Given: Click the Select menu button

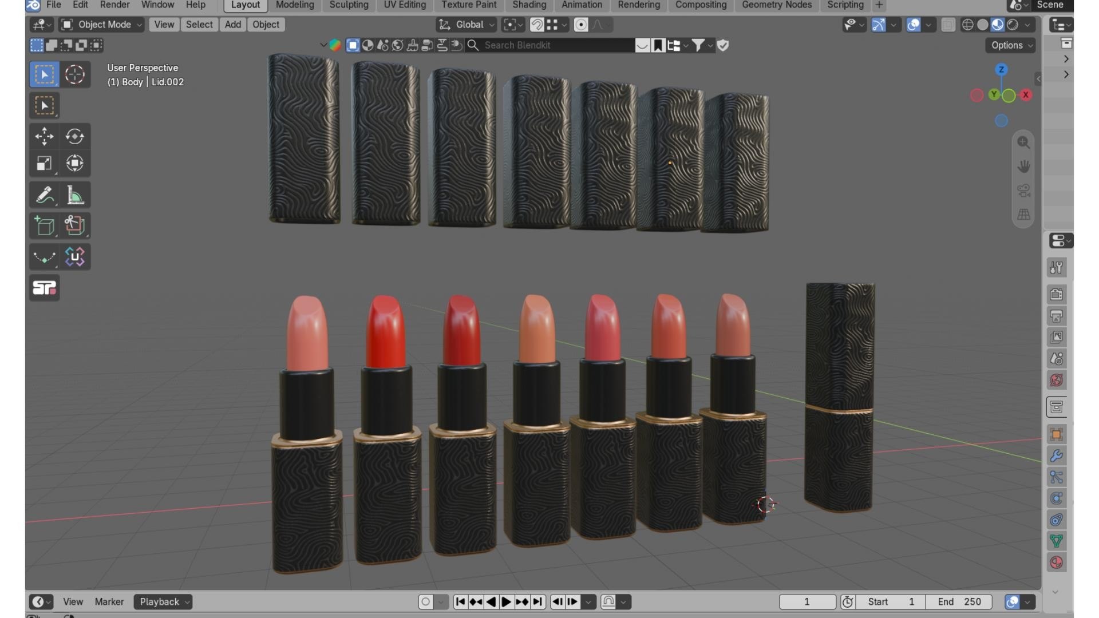Looking at the screenshot, I should point(199,25).
